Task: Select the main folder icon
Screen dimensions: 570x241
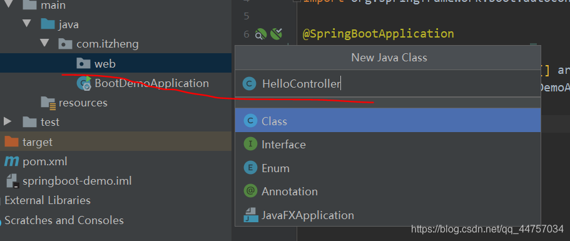Action: 29,5
